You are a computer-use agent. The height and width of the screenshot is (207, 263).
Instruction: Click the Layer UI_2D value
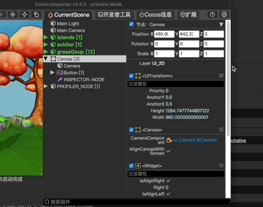click(x=158, y=63)
